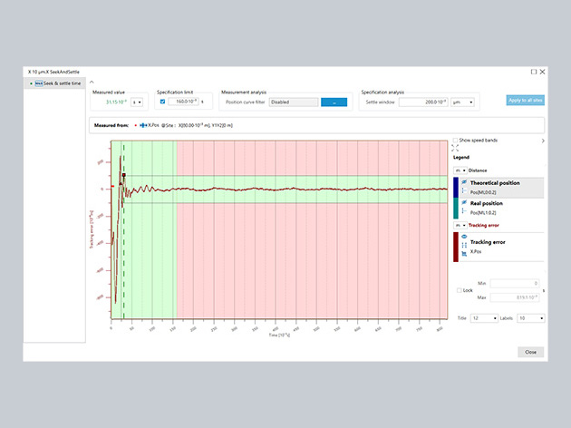
Task: Click the hidden-eye icon beside Real position
Action: pyautogui.click(x=464, y=203)
